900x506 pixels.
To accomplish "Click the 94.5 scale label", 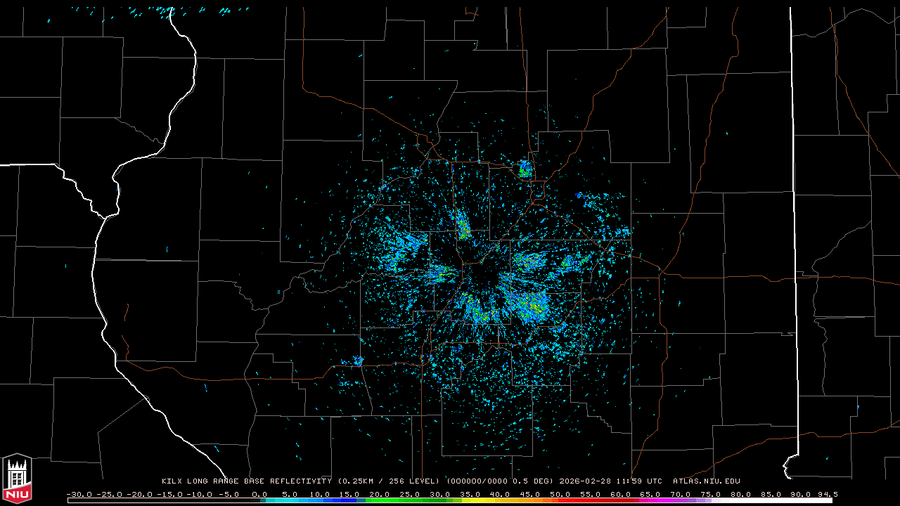I will pos(827,494).
